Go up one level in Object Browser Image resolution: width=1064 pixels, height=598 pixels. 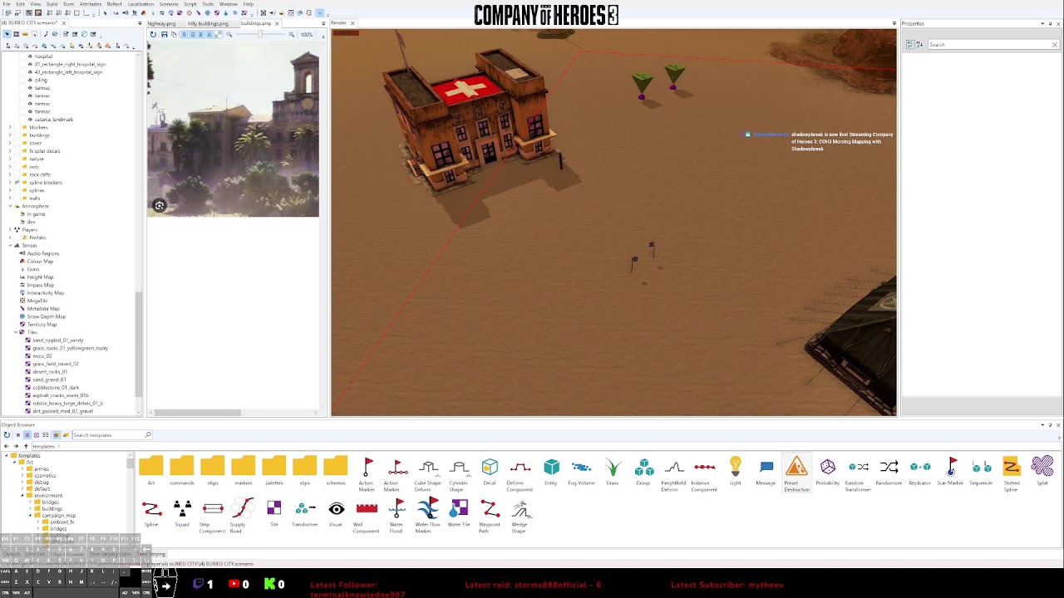[x=26, y=446]
